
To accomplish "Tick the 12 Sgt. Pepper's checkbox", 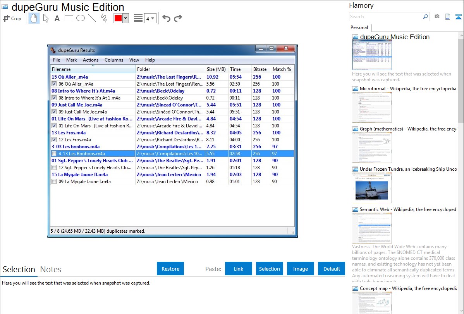I will point(54,168).
